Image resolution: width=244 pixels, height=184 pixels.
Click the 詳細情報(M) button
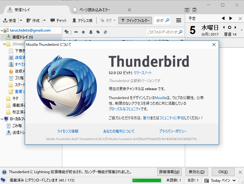(169, 172)
